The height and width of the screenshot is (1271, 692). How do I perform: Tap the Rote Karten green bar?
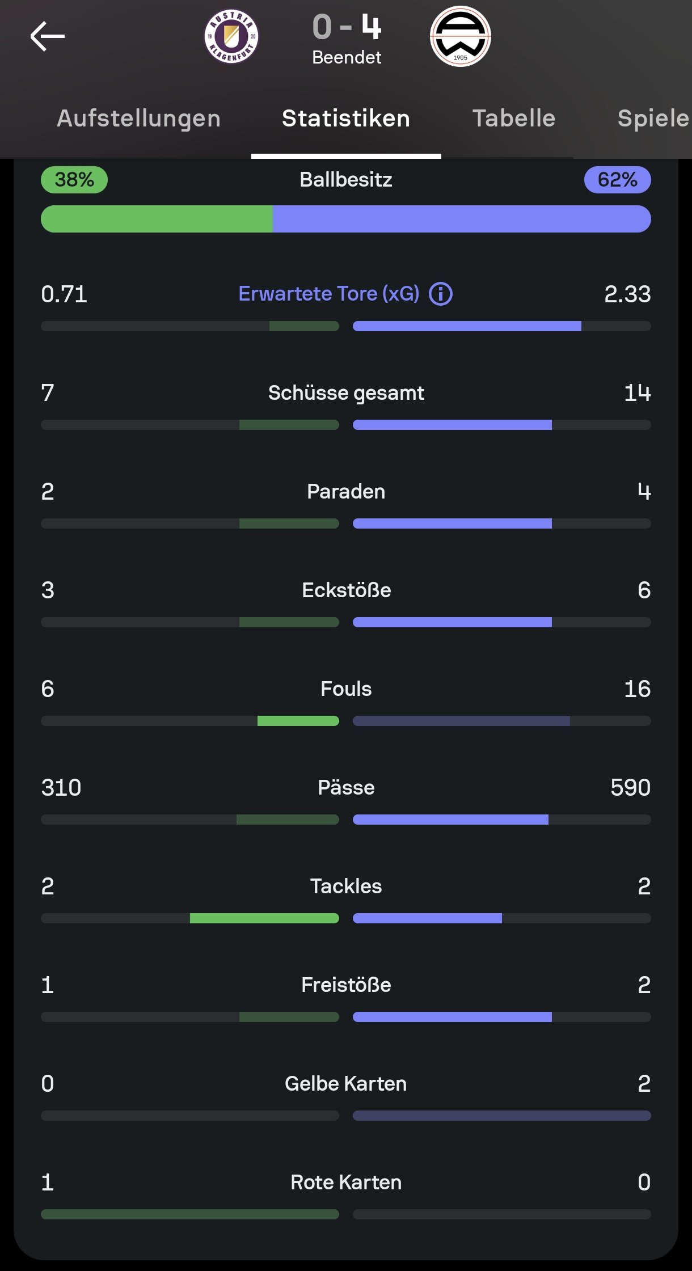click(x=190, y=1214)
